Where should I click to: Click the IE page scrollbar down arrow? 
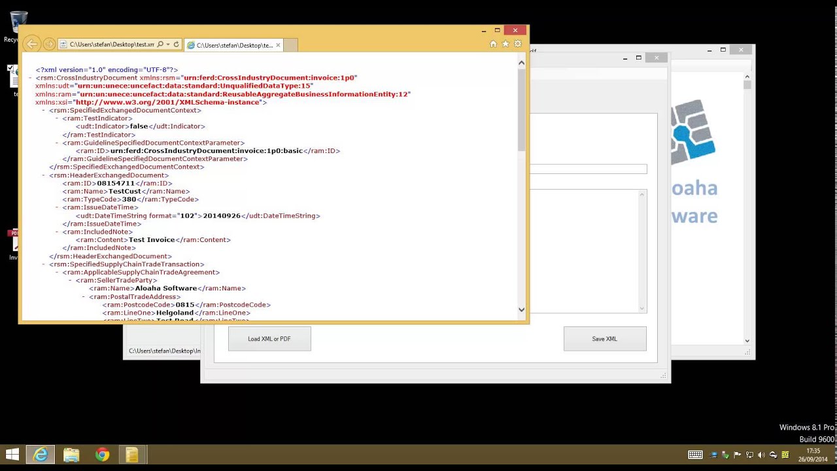point(521,309)
